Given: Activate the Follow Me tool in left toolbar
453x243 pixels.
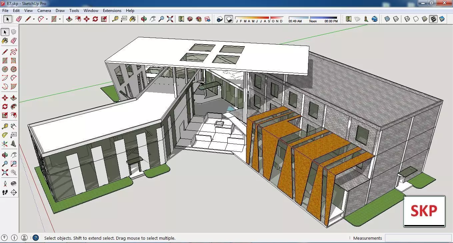Looking at the screenshot, I should [x=13, y=107].
